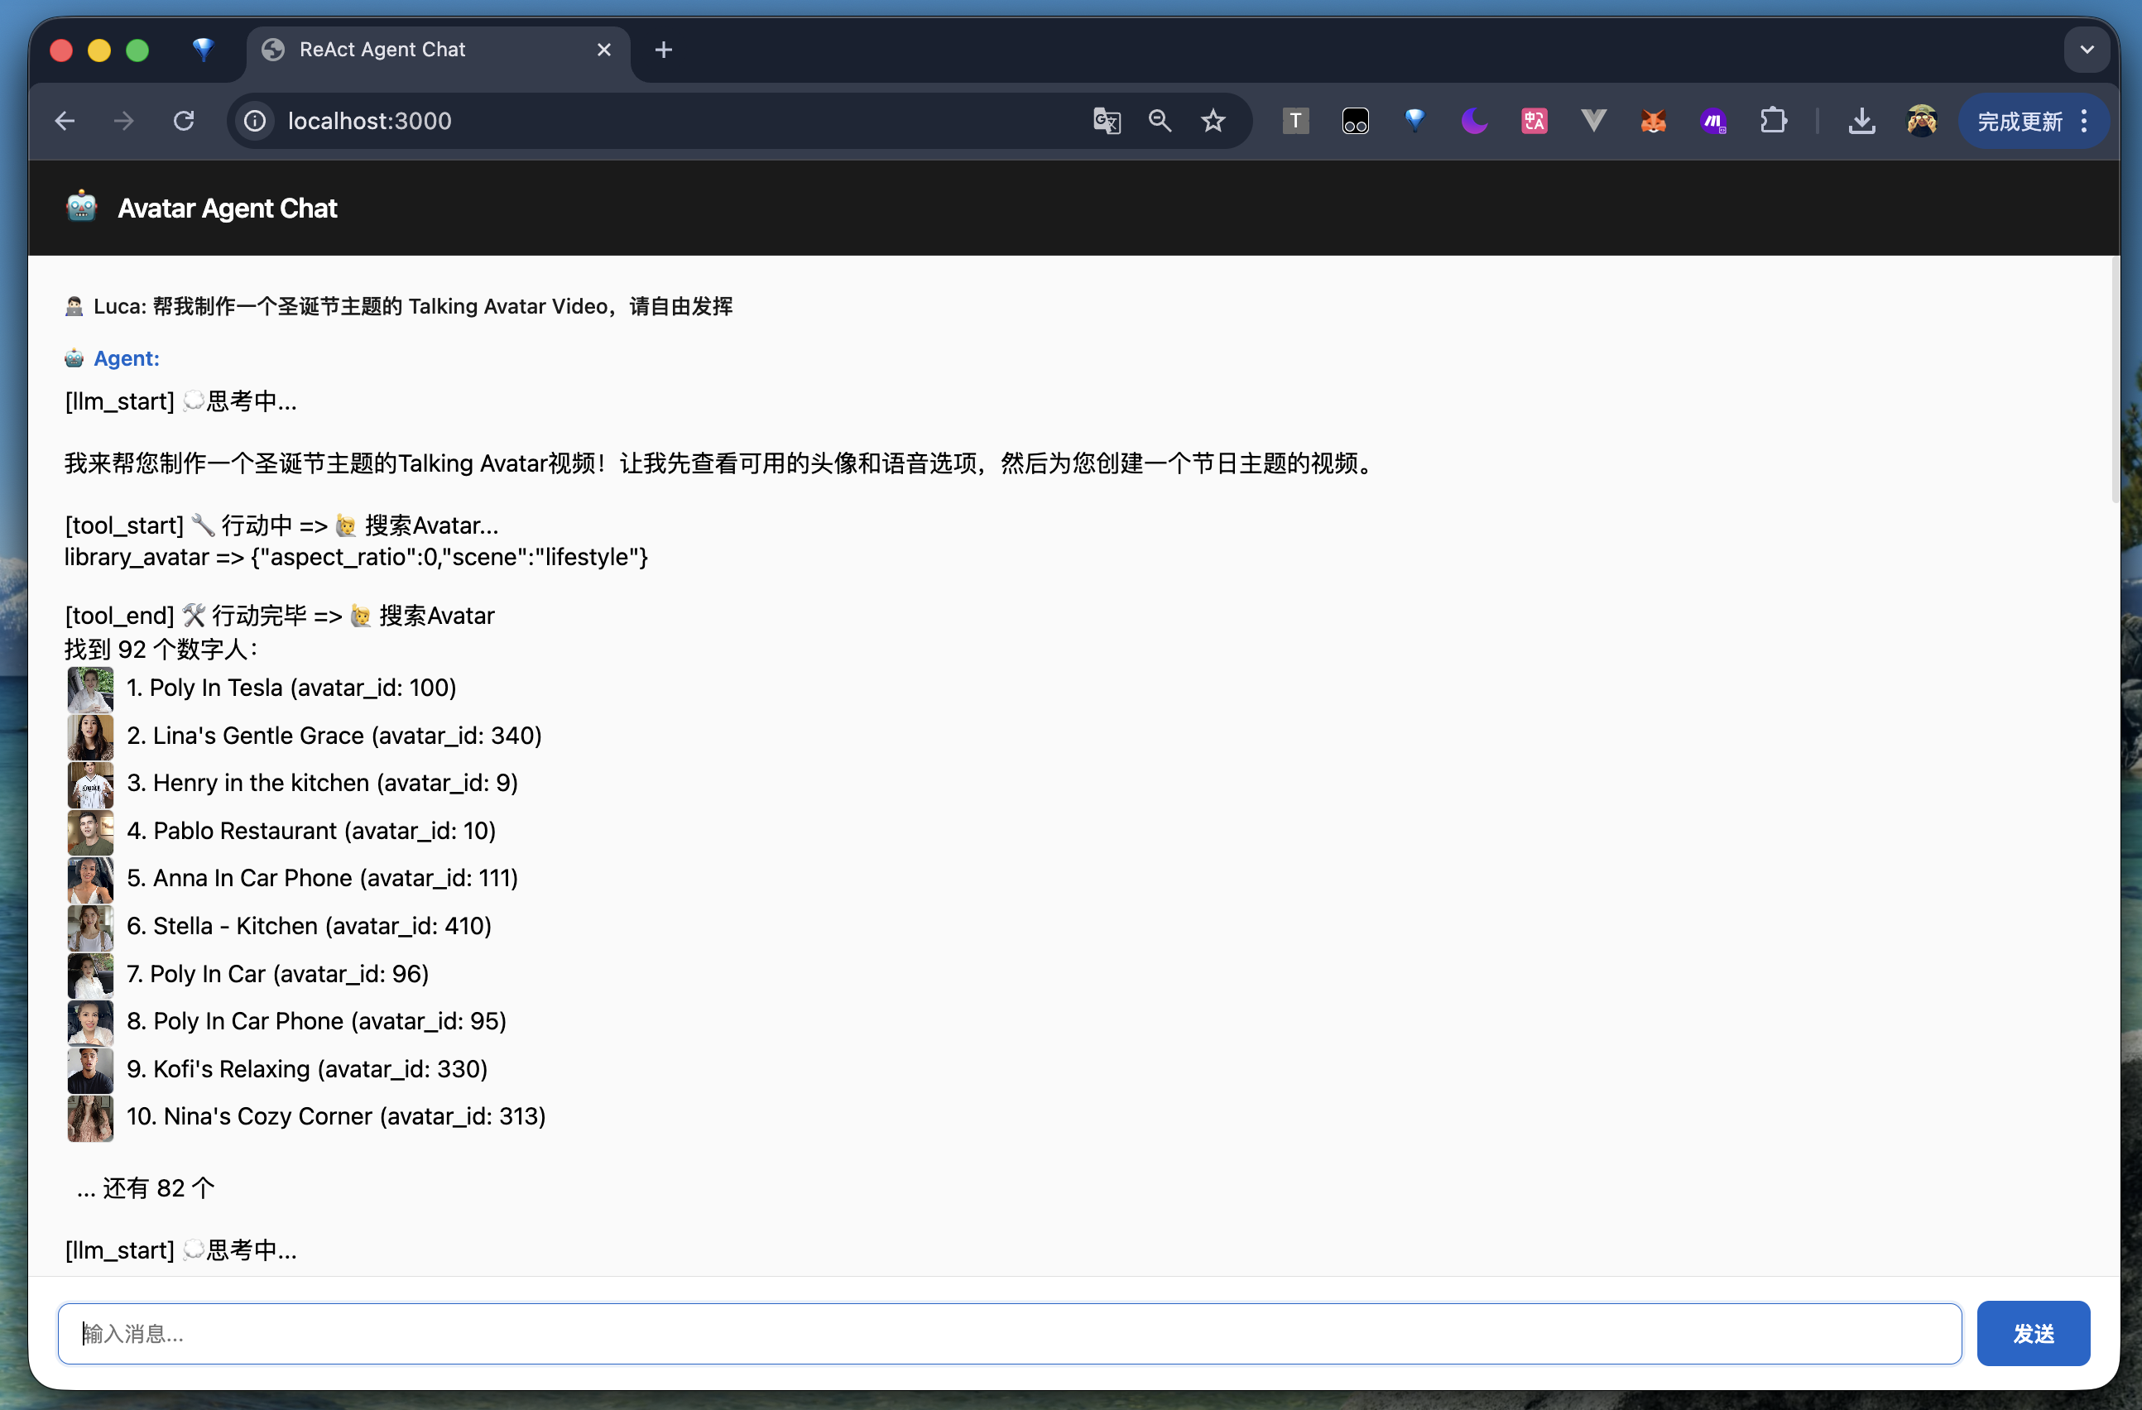Viewport: 2142px width, 1410px height.
Task: Click the pink translate extension icon
Action: click(x=1534, y=121)
